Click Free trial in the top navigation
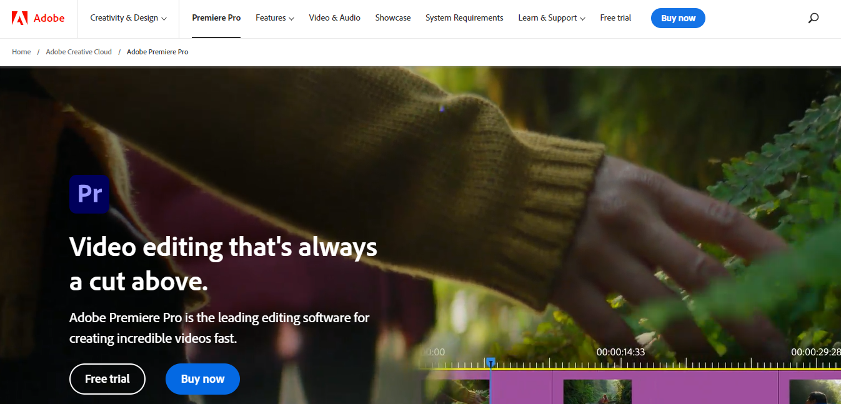 point(615,18)
